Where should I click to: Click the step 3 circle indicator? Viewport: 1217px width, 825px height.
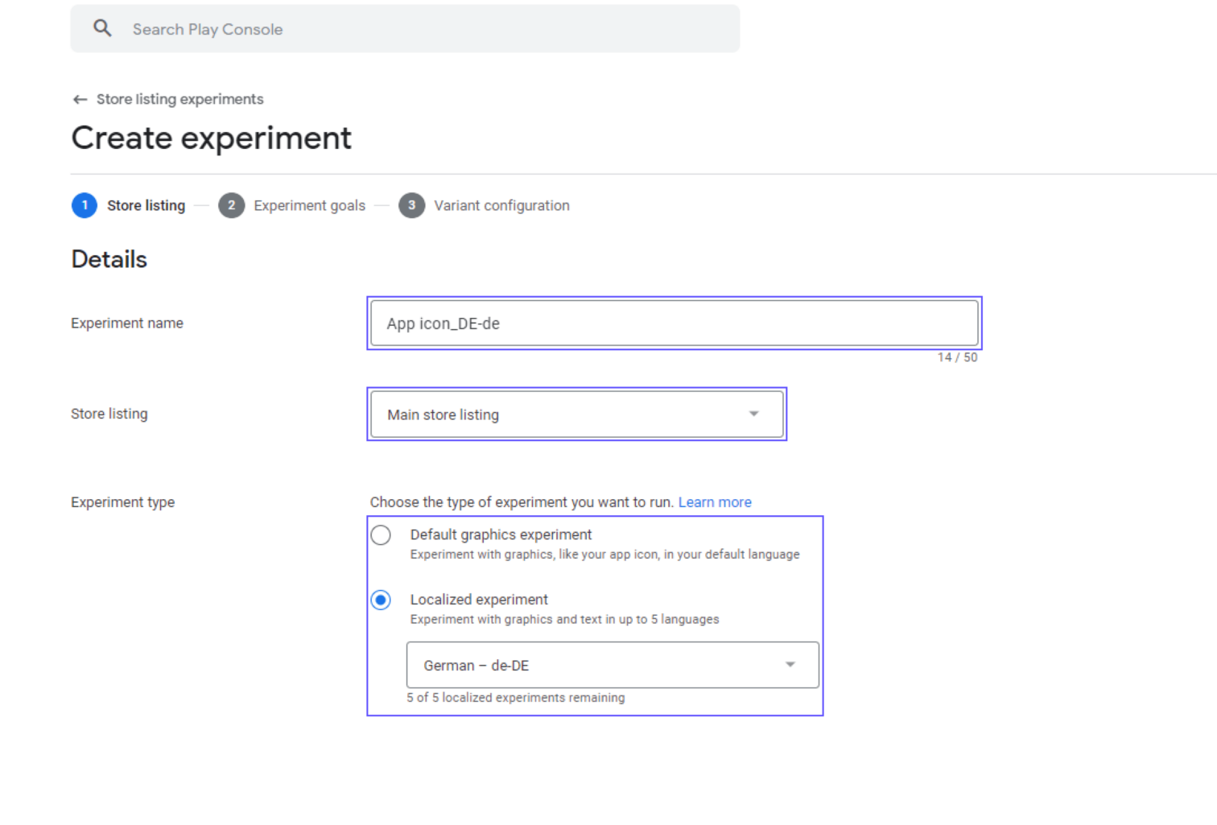pos(411,205)
